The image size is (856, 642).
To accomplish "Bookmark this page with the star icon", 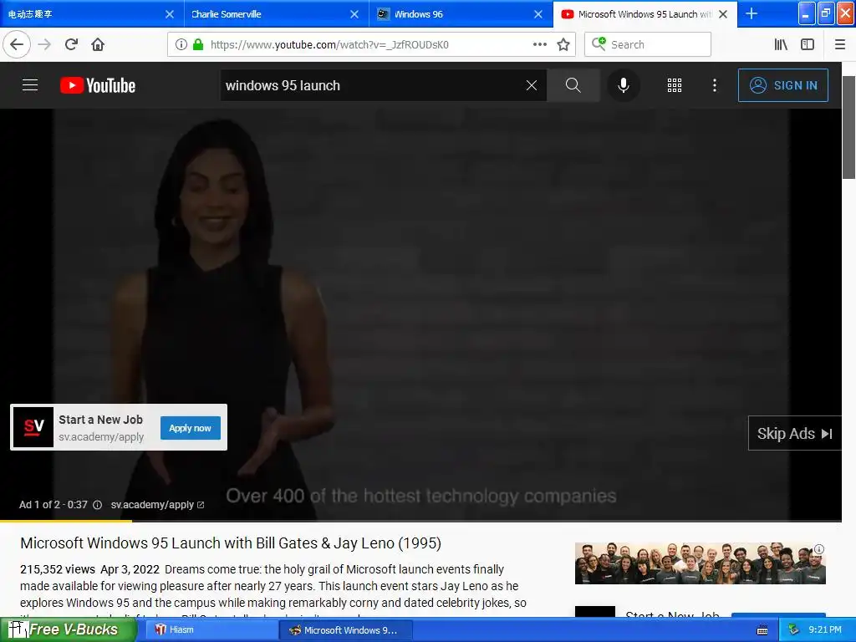I will point(563,45).
